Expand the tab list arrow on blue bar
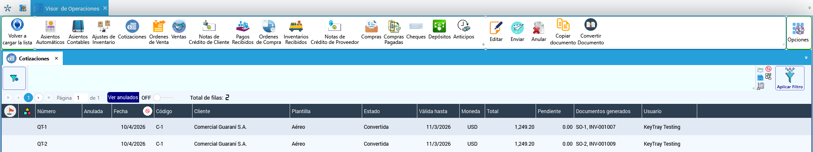 coord(806,58)
